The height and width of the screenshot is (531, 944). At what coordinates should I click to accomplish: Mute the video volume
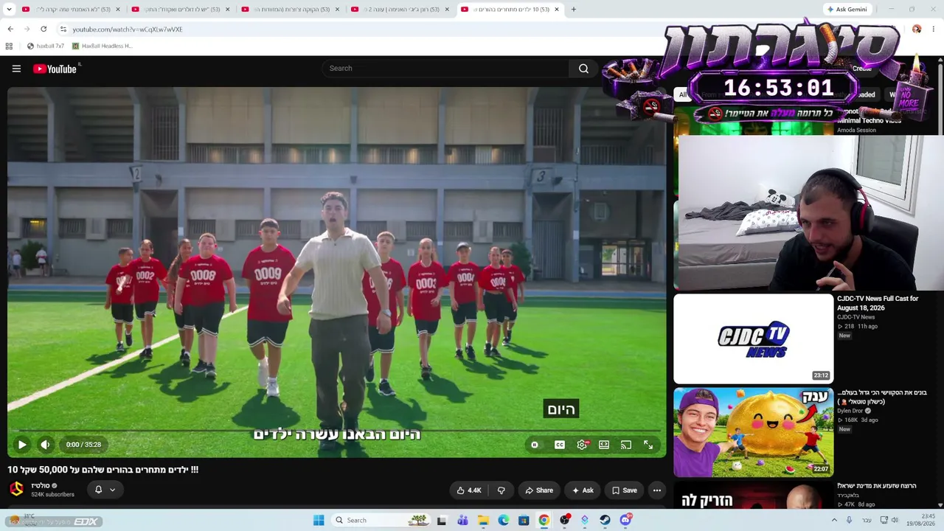[x=45, y=445]
